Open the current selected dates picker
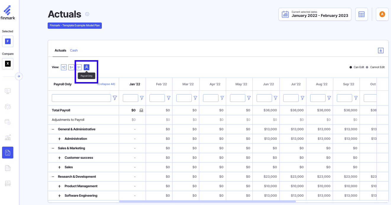This screenshot has height=205, width=391. (315, 14)
